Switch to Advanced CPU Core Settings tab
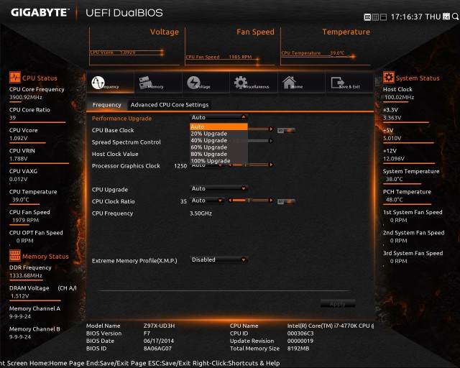The width and height of the screenshot is (460, 368). coord(170,105)
